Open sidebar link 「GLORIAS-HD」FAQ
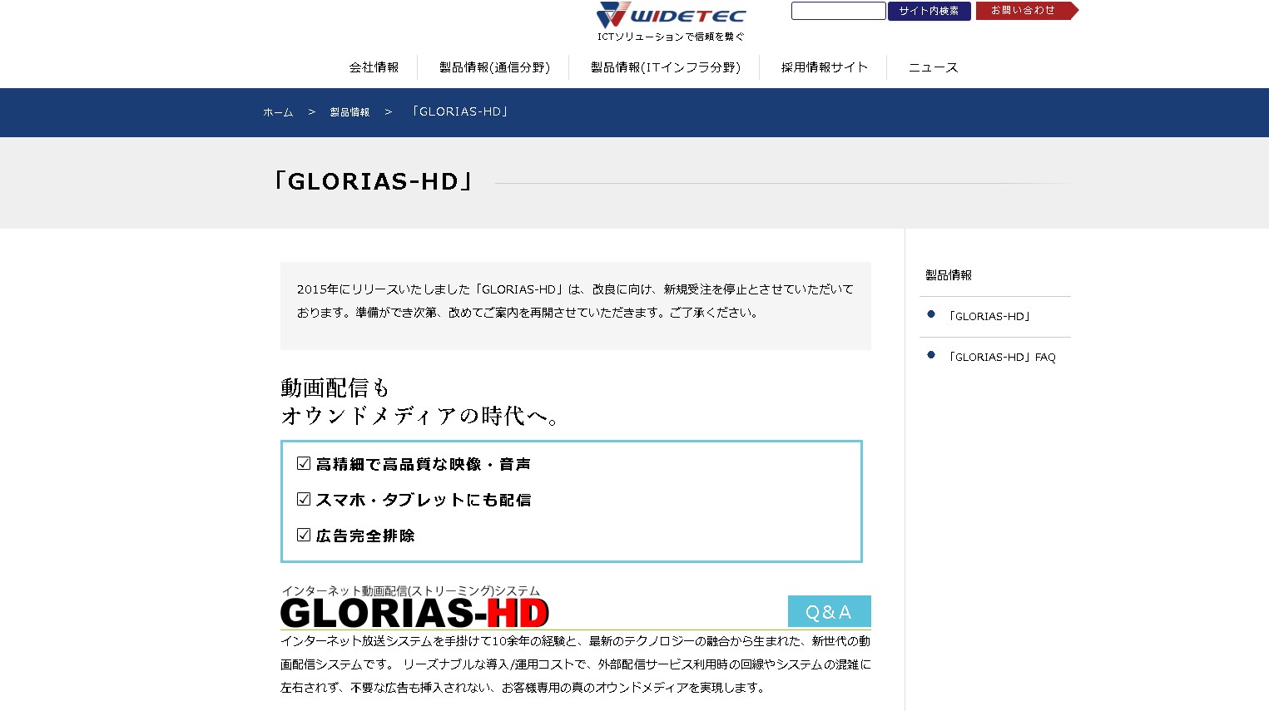 pos(1002,357)
